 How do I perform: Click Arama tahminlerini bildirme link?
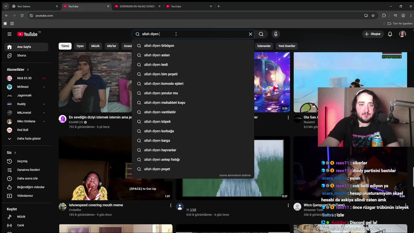235,175
